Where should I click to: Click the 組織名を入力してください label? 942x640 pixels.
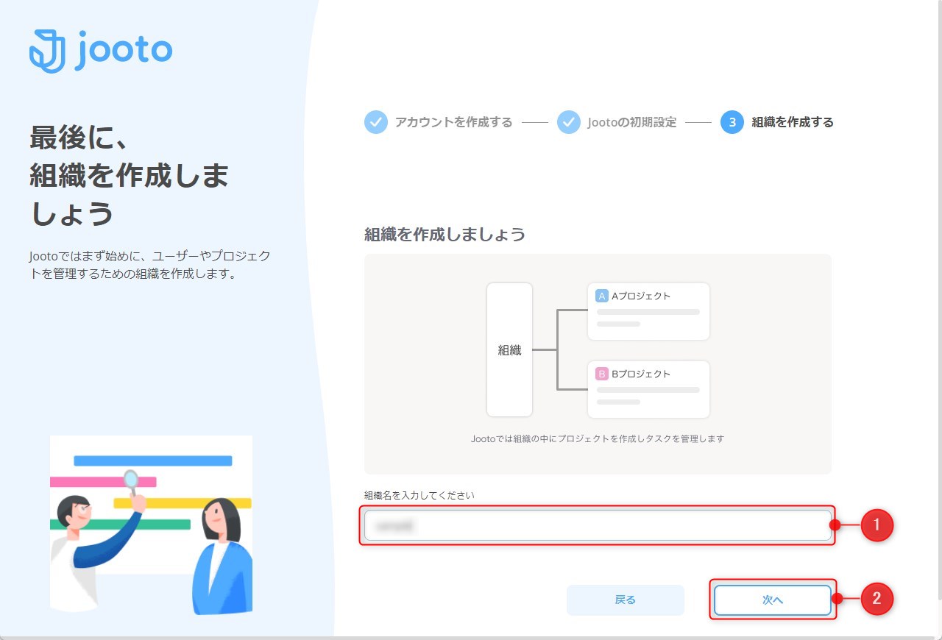pos(418,495)
